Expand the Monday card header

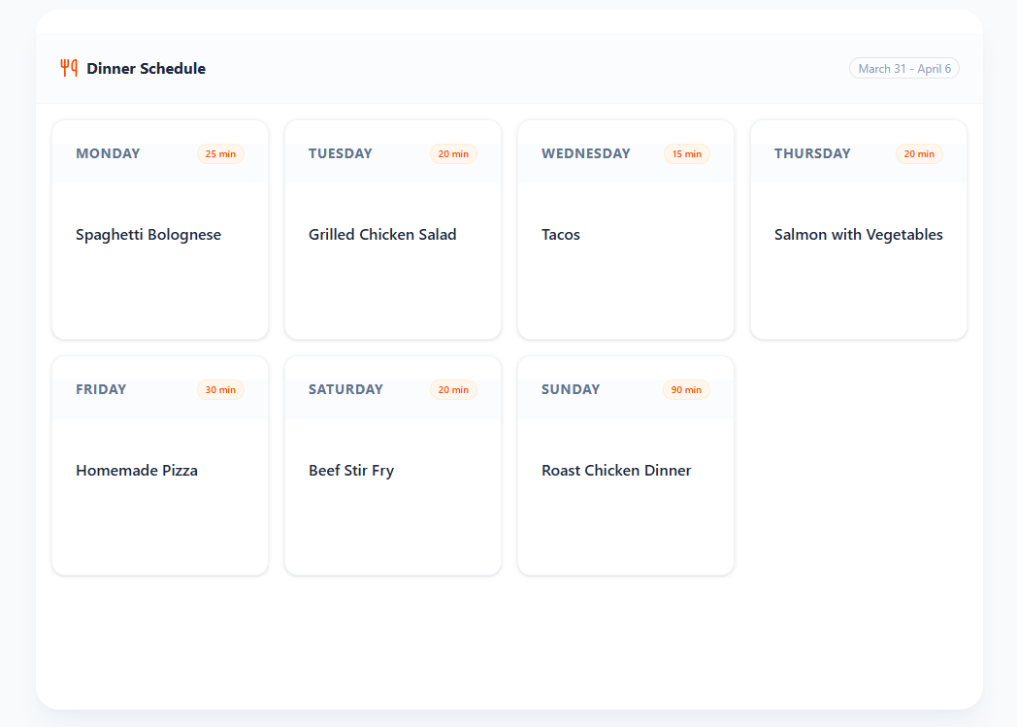159,153
